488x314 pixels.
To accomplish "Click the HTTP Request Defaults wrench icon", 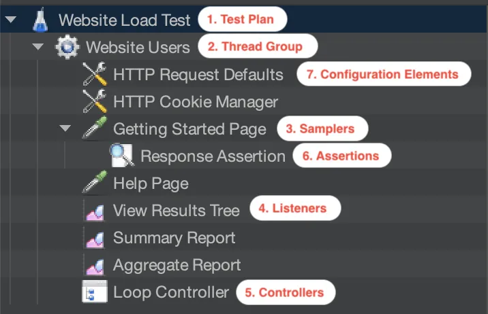I will pyautogui.click(x=94, y=74).
